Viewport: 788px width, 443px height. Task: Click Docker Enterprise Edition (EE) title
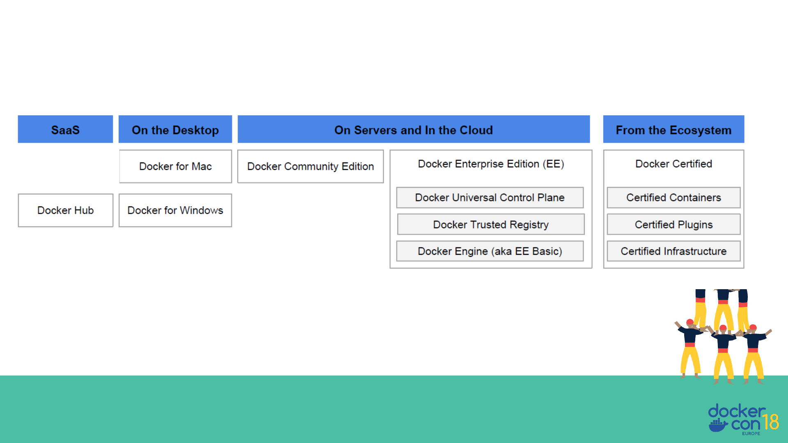pos(491,164)
